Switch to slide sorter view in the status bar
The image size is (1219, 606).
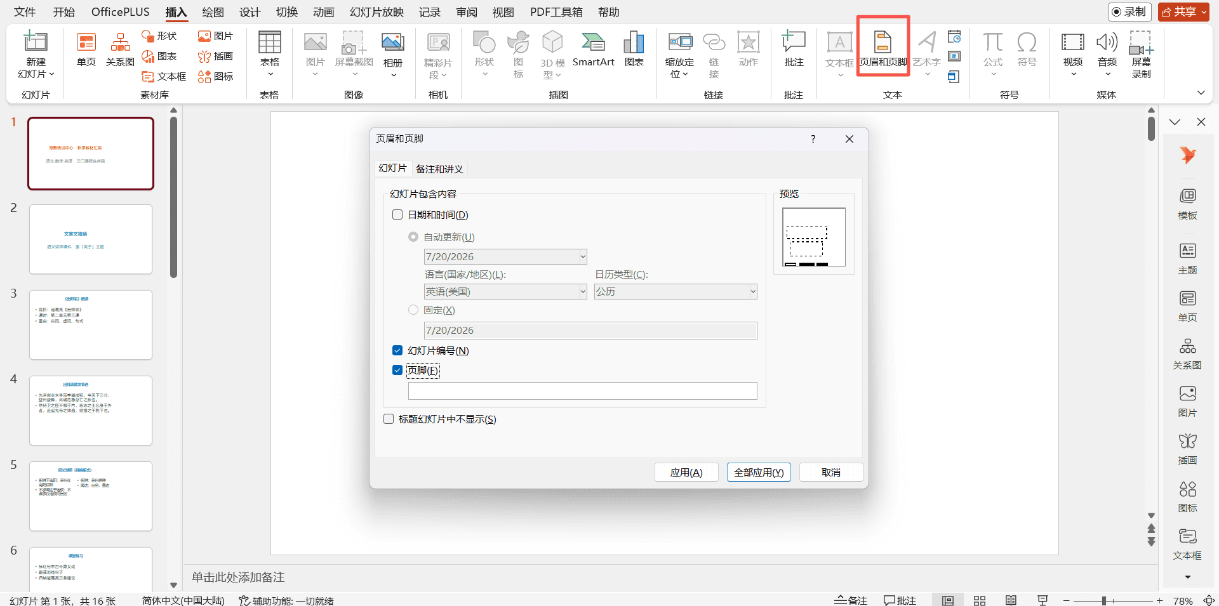tap(979, 600)
